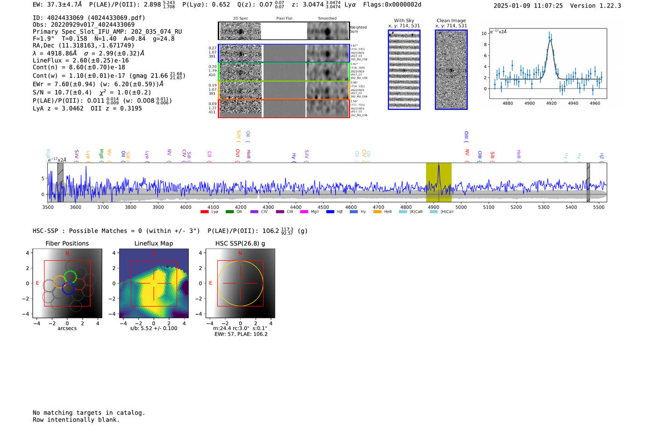The width and height of the screenshot is (654, 445).
Task: Select the HeII orange legend swatch
Action: click(377, 212)
